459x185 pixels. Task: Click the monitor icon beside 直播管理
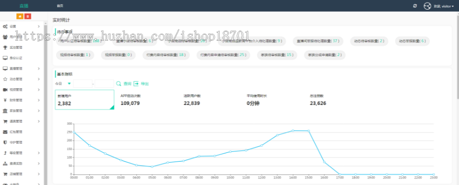(x=5, y=68)
